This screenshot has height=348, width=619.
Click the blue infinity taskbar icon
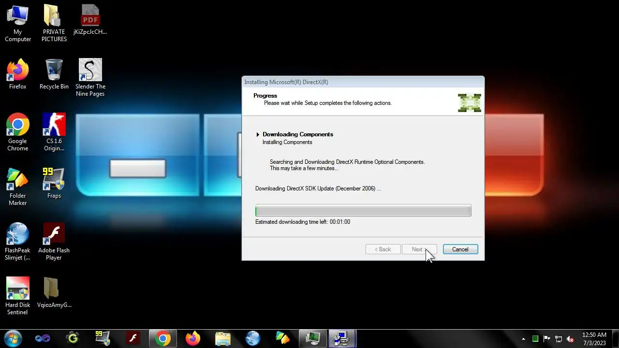coord(43,338)
